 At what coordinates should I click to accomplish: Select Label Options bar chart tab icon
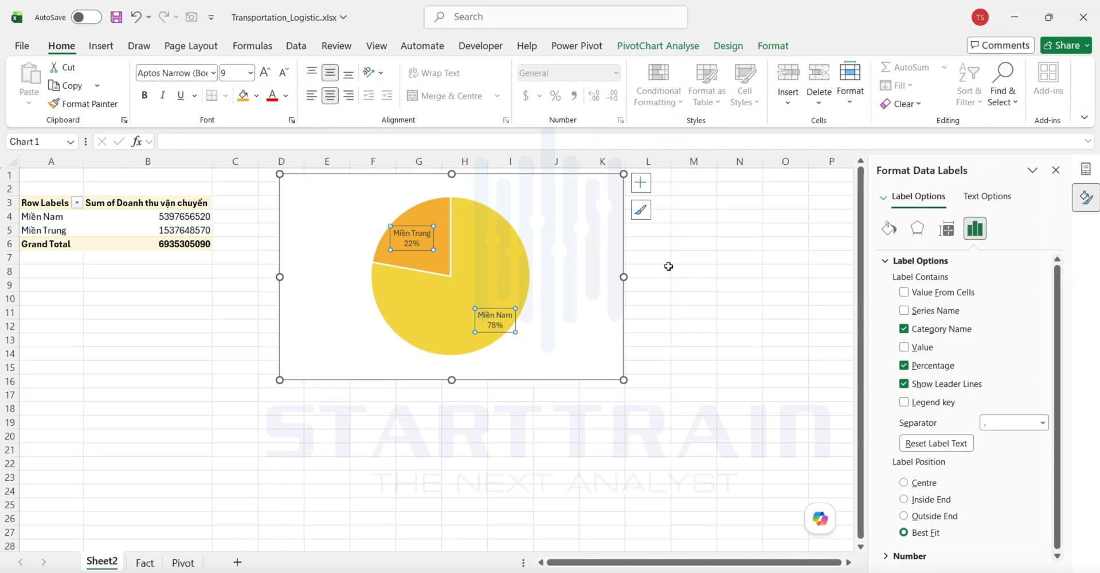[x=975, y=228]
